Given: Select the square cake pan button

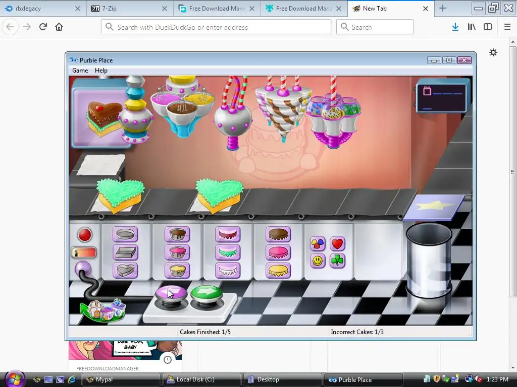Looking at the screenshot, I should pyautogui.click(x=125, y=252).
